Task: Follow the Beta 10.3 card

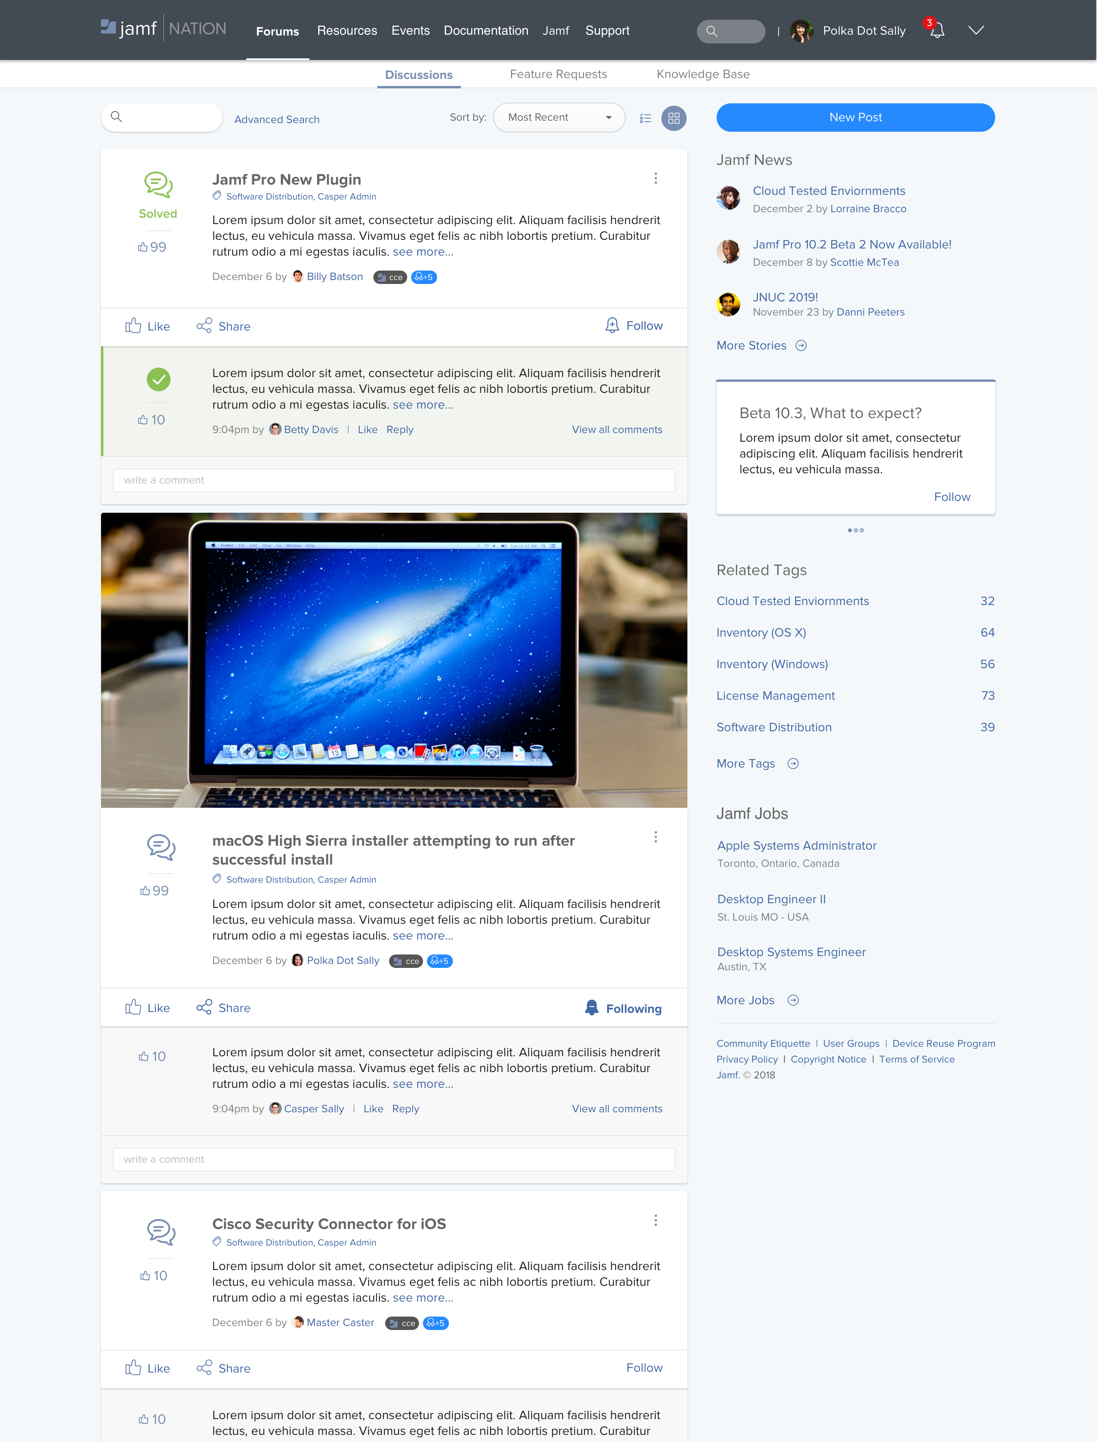Action: coord(951,497)
